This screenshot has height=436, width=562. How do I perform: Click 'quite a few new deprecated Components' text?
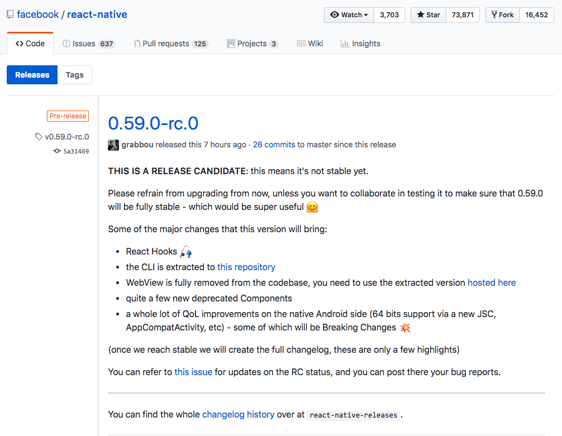pos(209,299)
